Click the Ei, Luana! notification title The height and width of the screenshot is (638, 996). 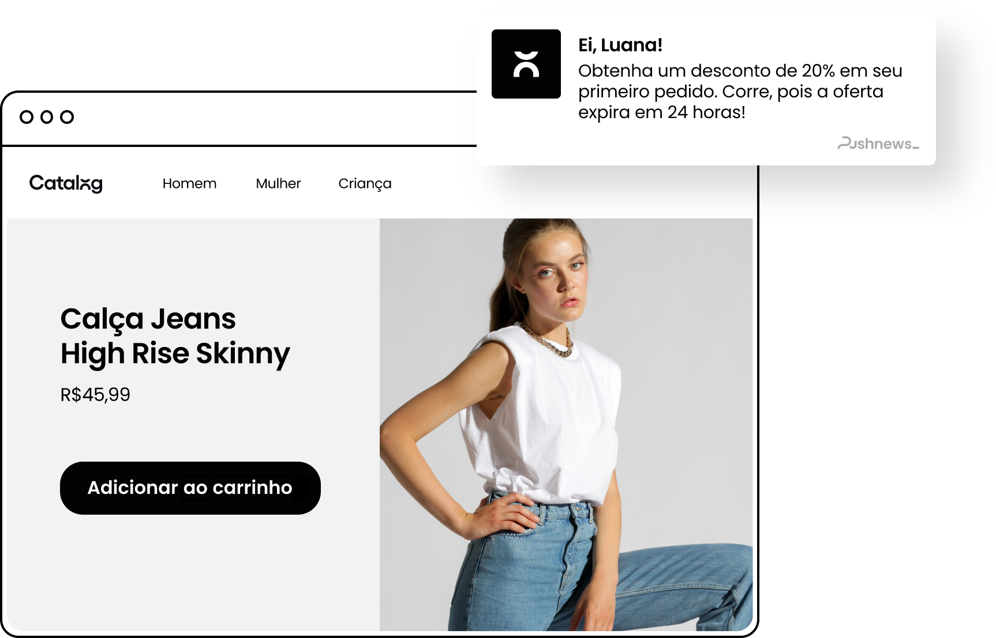tap(620, 45)
